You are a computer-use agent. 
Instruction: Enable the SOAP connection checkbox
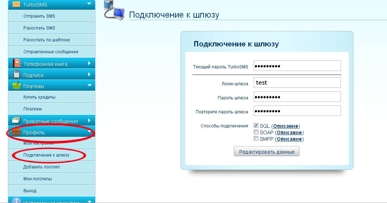coord(256,132)
